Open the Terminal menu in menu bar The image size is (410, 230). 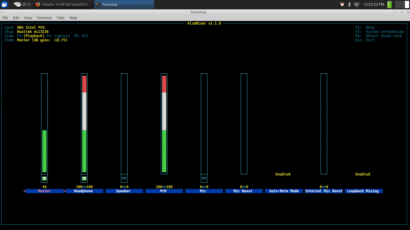(44, 18)
